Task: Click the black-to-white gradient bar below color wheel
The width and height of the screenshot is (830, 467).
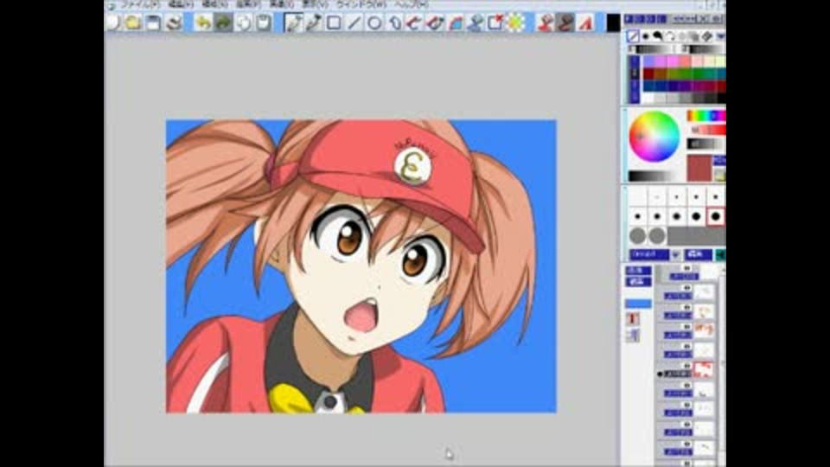Action: pos(654,176)
